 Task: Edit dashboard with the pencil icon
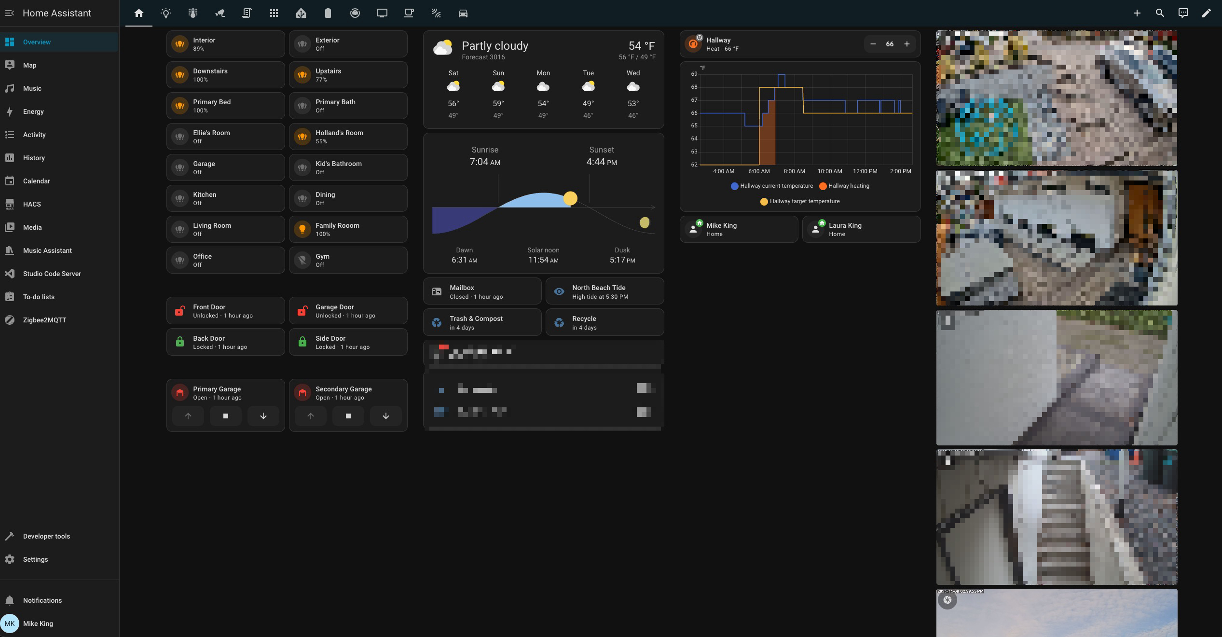click(1207, 13)
